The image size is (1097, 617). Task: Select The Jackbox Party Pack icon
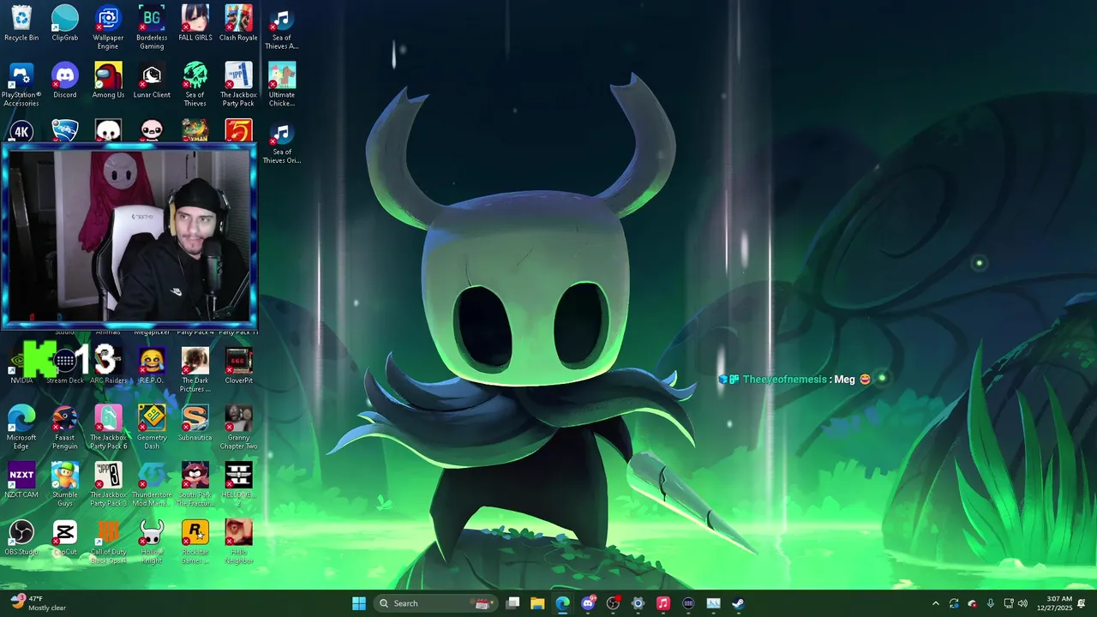pos(238,85)
